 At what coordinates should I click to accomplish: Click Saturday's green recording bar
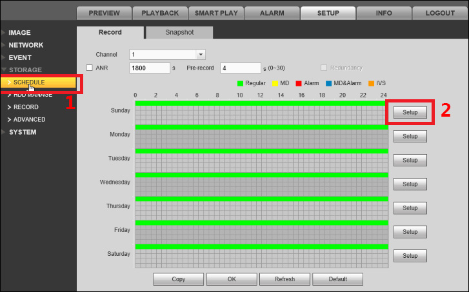coord(262,247)
